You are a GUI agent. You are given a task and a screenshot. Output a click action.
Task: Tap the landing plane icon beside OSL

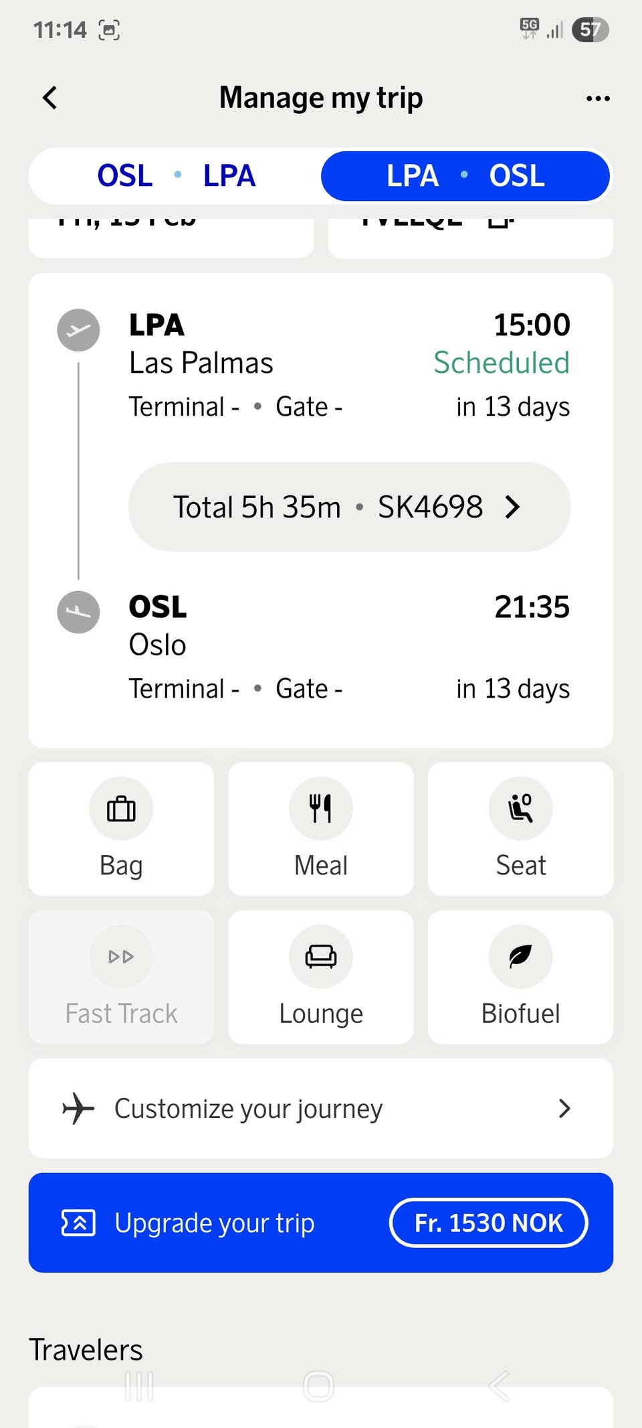[x=78, y=612]
